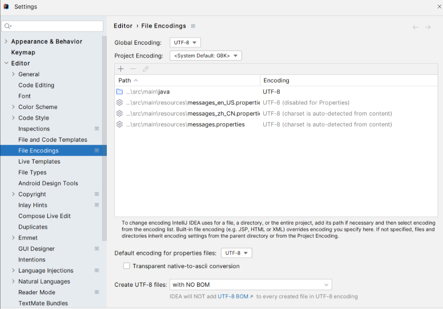Screen dimensions: 443x309
Task: Click the back navigation arrow
Action: 416,27
